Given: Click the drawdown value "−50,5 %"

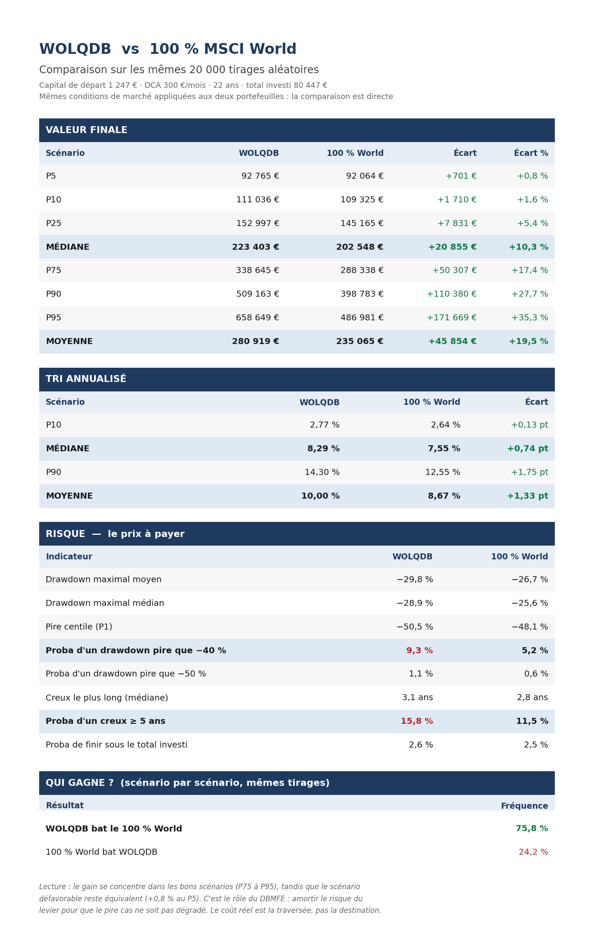Looking at the screenshot, I should point(415,627).
